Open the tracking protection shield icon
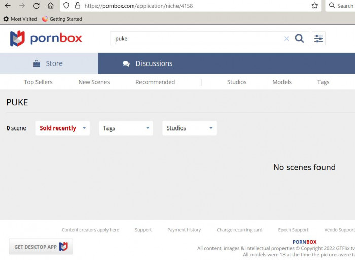The width and height of the screenshot is (355, 260). tap(66, 6)
